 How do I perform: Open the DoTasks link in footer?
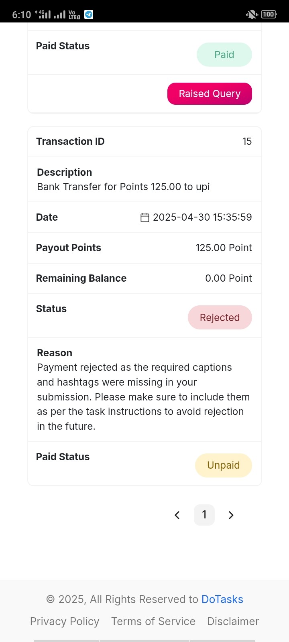222,599
